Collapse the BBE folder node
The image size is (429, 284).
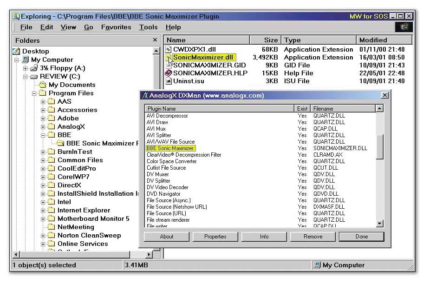[x=43, y=135]
